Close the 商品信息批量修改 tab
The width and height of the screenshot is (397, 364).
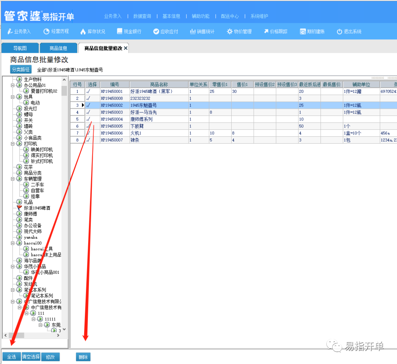point(126,48)
